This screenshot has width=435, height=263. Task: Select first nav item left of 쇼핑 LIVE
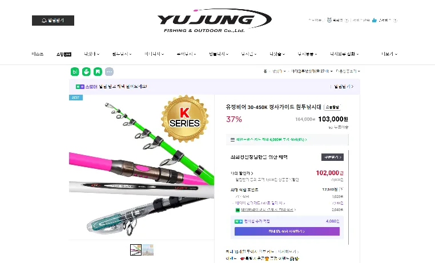tap(38, 54)
